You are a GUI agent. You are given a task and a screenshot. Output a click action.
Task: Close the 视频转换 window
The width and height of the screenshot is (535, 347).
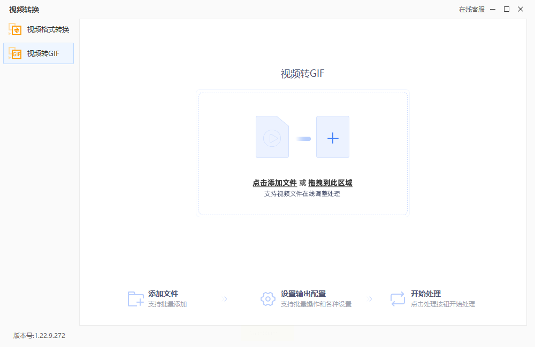pyautogui.click(x=521, y=9)
